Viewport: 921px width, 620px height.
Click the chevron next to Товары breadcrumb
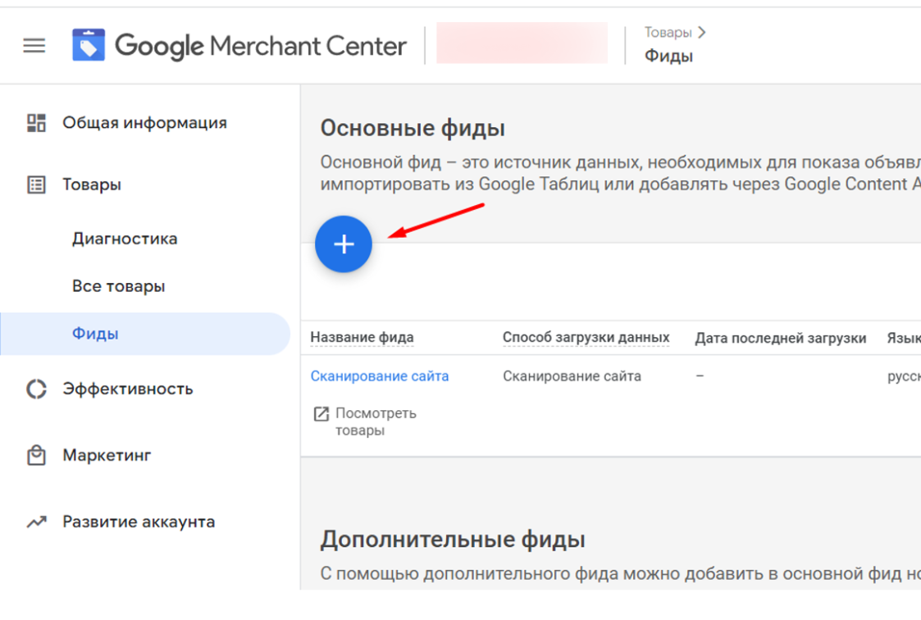pos(701,32)
